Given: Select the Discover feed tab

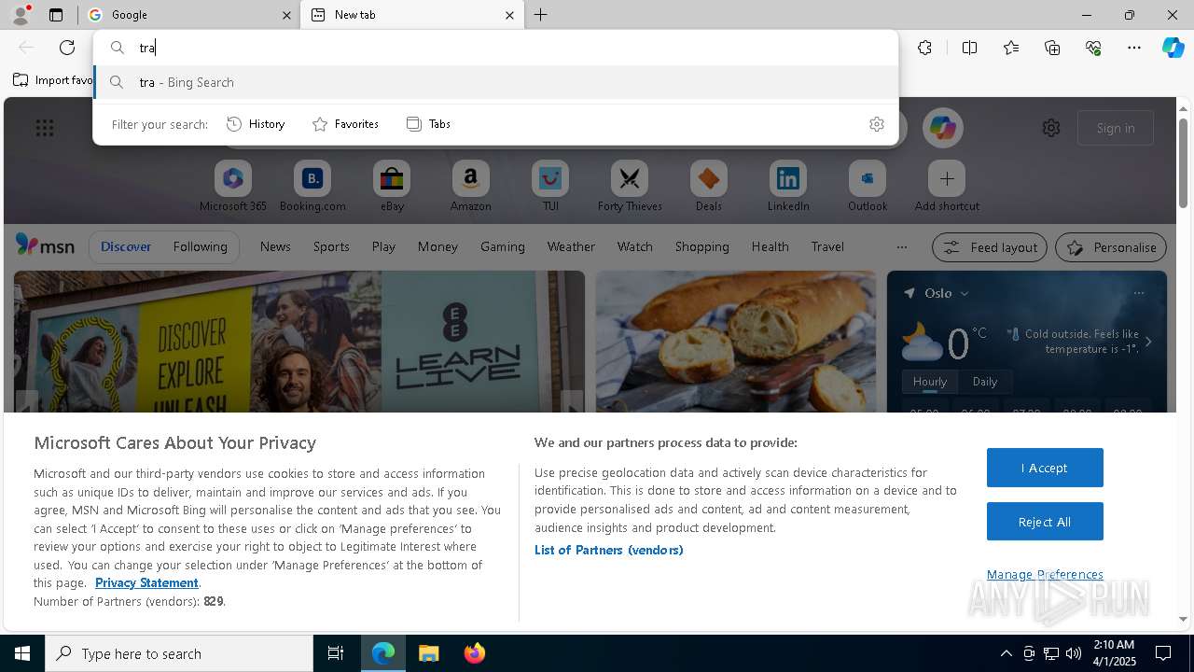Looking at the screenshot, I should 126,246.
